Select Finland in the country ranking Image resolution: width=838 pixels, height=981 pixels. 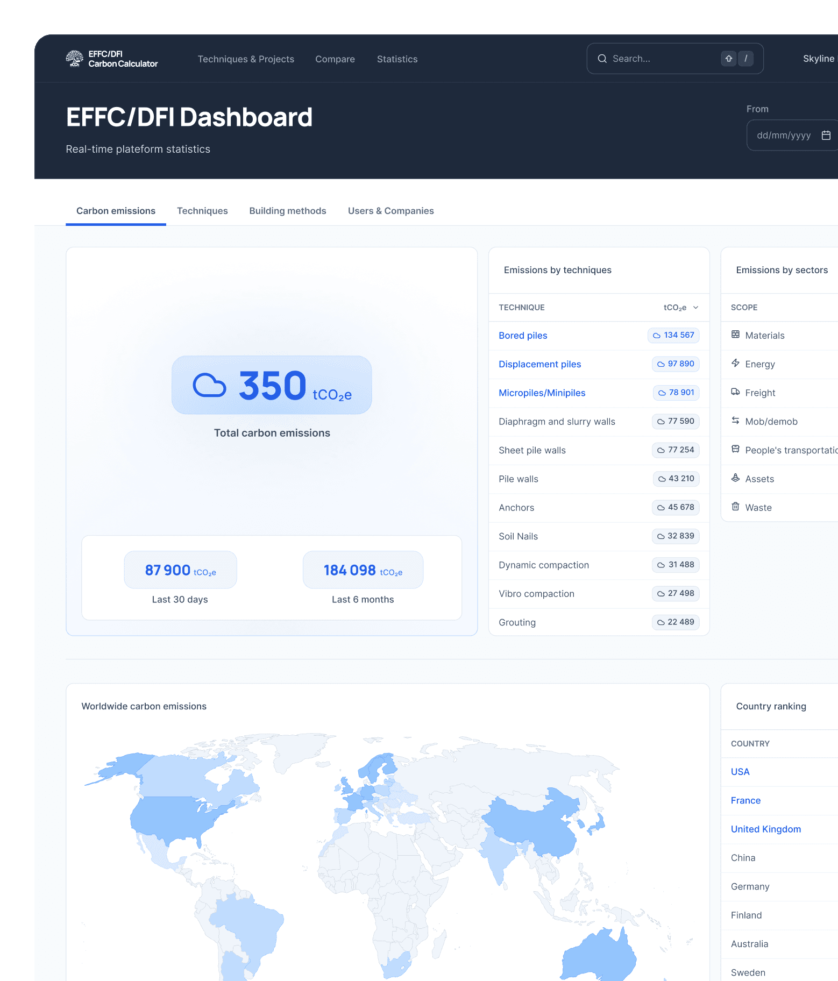click(x=779, y=915)
